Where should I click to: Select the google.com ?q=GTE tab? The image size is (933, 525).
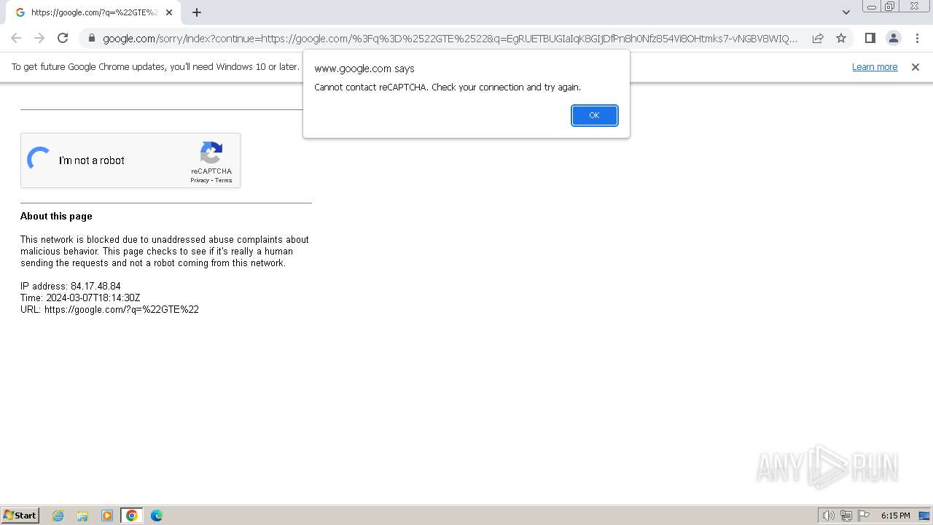pyautogui.click(x=95, y=12)
